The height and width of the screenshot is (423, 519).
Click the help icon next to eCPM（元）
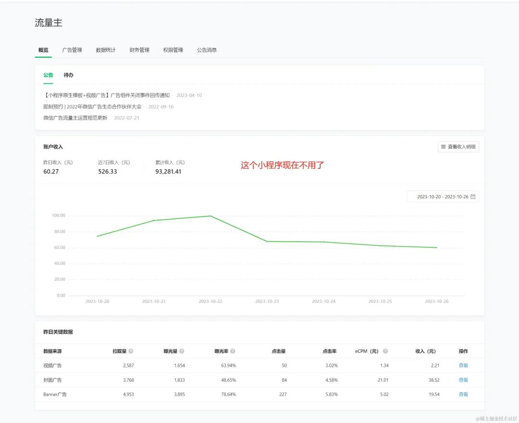(x=385, y=351)
